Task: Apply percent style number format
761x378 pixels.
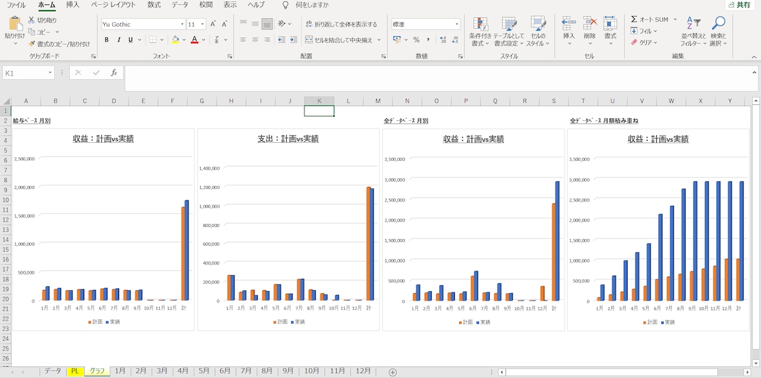Action: click(416, 40)
